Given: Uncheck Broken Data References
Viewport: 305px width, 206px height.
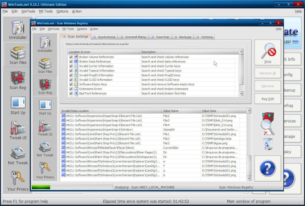Looking at the screenshot, I should (71, 61).
